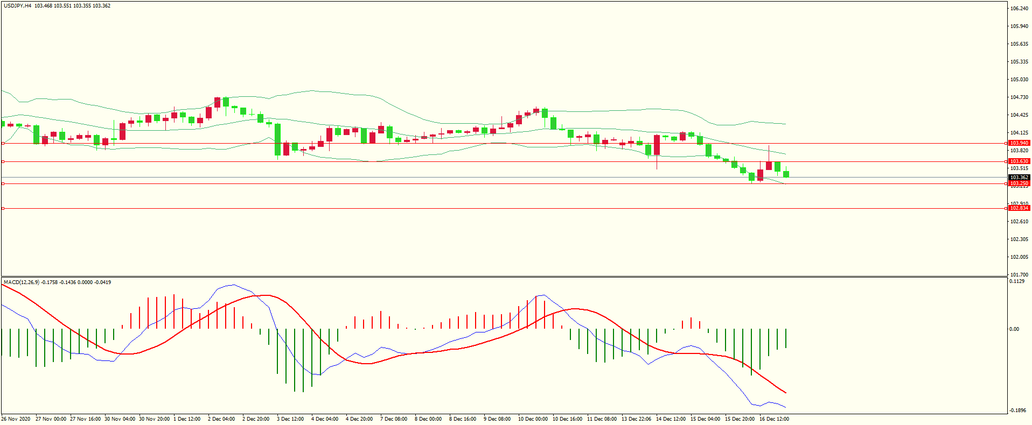Click the 13 Dec 22:06 time label
The height and width of the screenshot is (425, 1032).
[636, 419]
